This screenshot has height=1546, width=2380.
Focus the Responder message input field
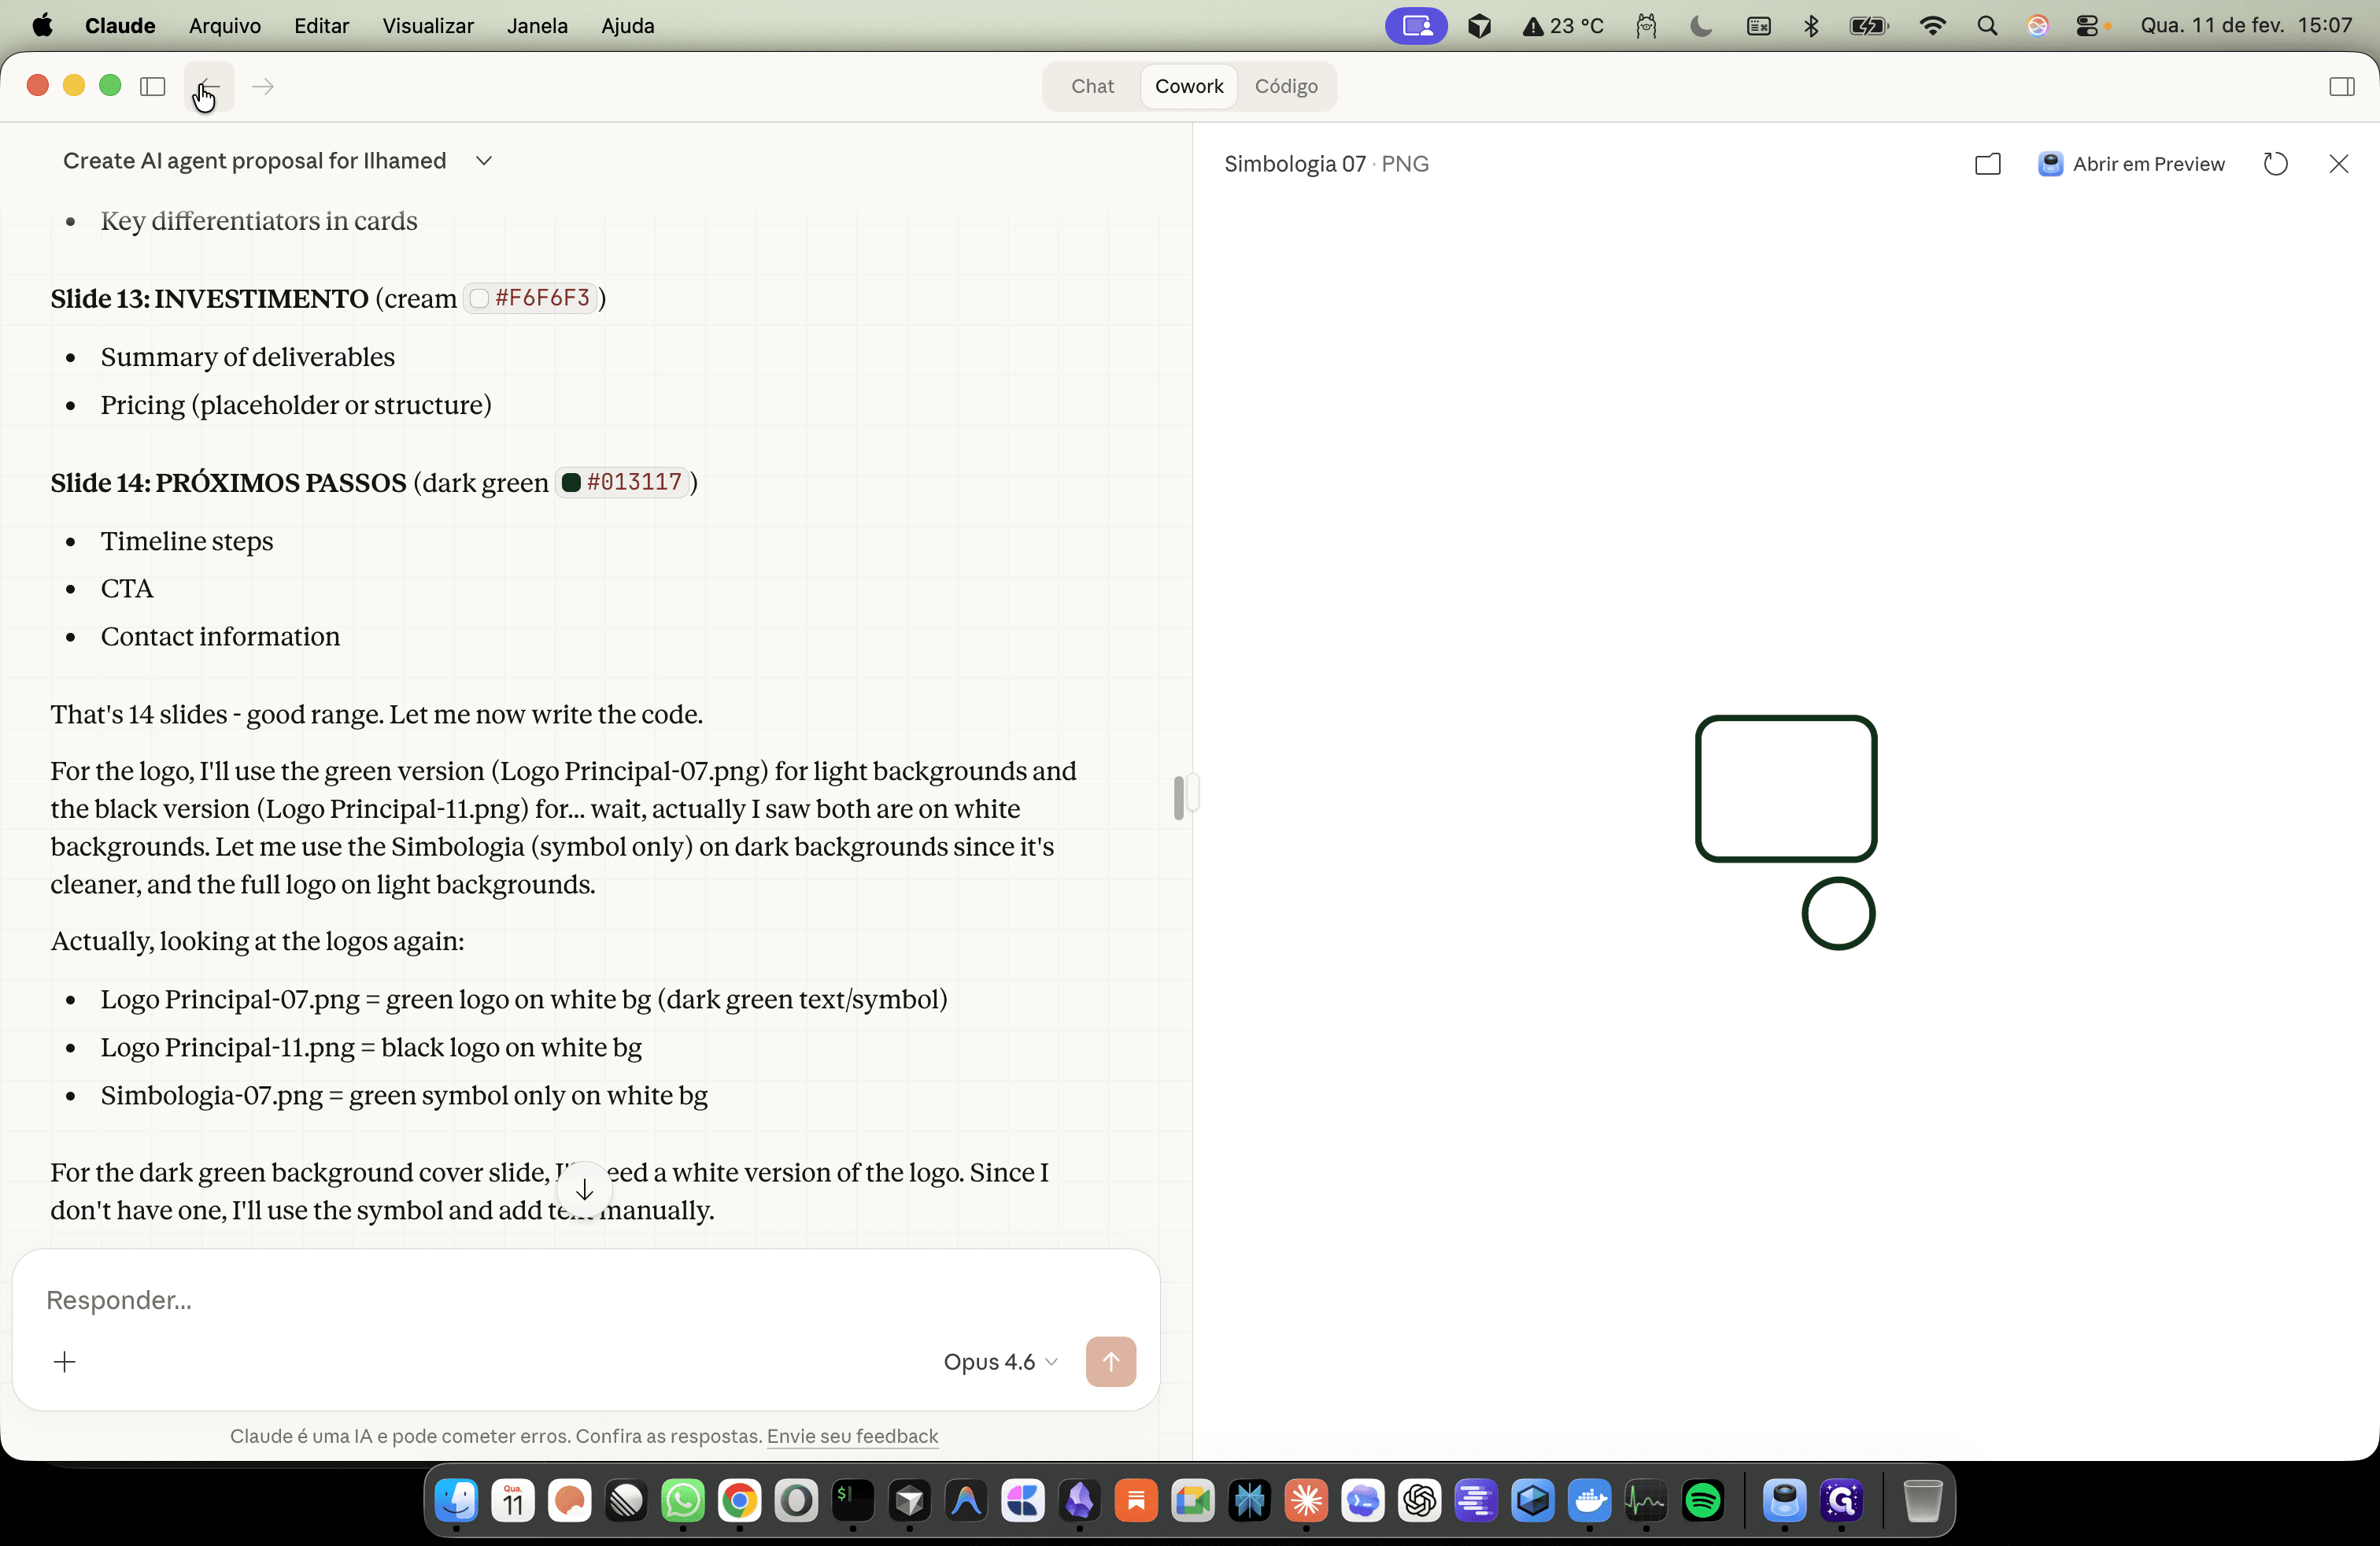point(586,1300)
